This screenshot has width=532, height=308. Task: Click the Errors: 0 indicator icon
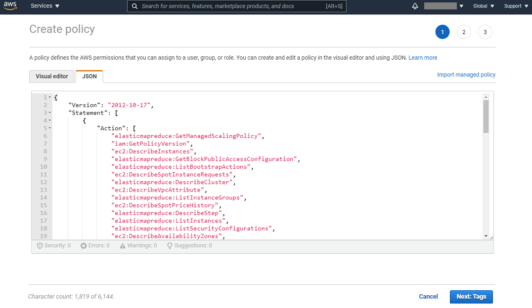point(83,245)
